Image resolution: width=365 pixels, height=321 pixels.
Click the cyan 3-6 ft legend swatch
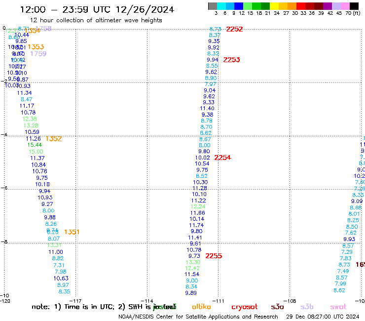[221, 6]
